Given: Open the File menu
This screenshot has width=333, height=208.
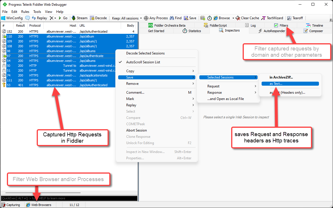Looking at the screenshot, I should pyautogui.click(x=5, y=12).
